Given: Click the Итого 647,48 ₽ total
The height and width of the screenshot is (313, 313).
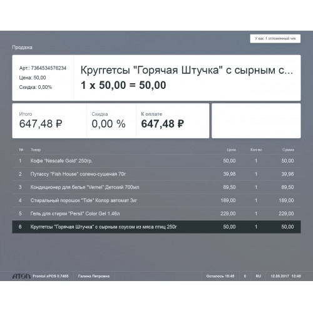Looking at the screenshot, I should pyautogui.click(x=41, y=124).
